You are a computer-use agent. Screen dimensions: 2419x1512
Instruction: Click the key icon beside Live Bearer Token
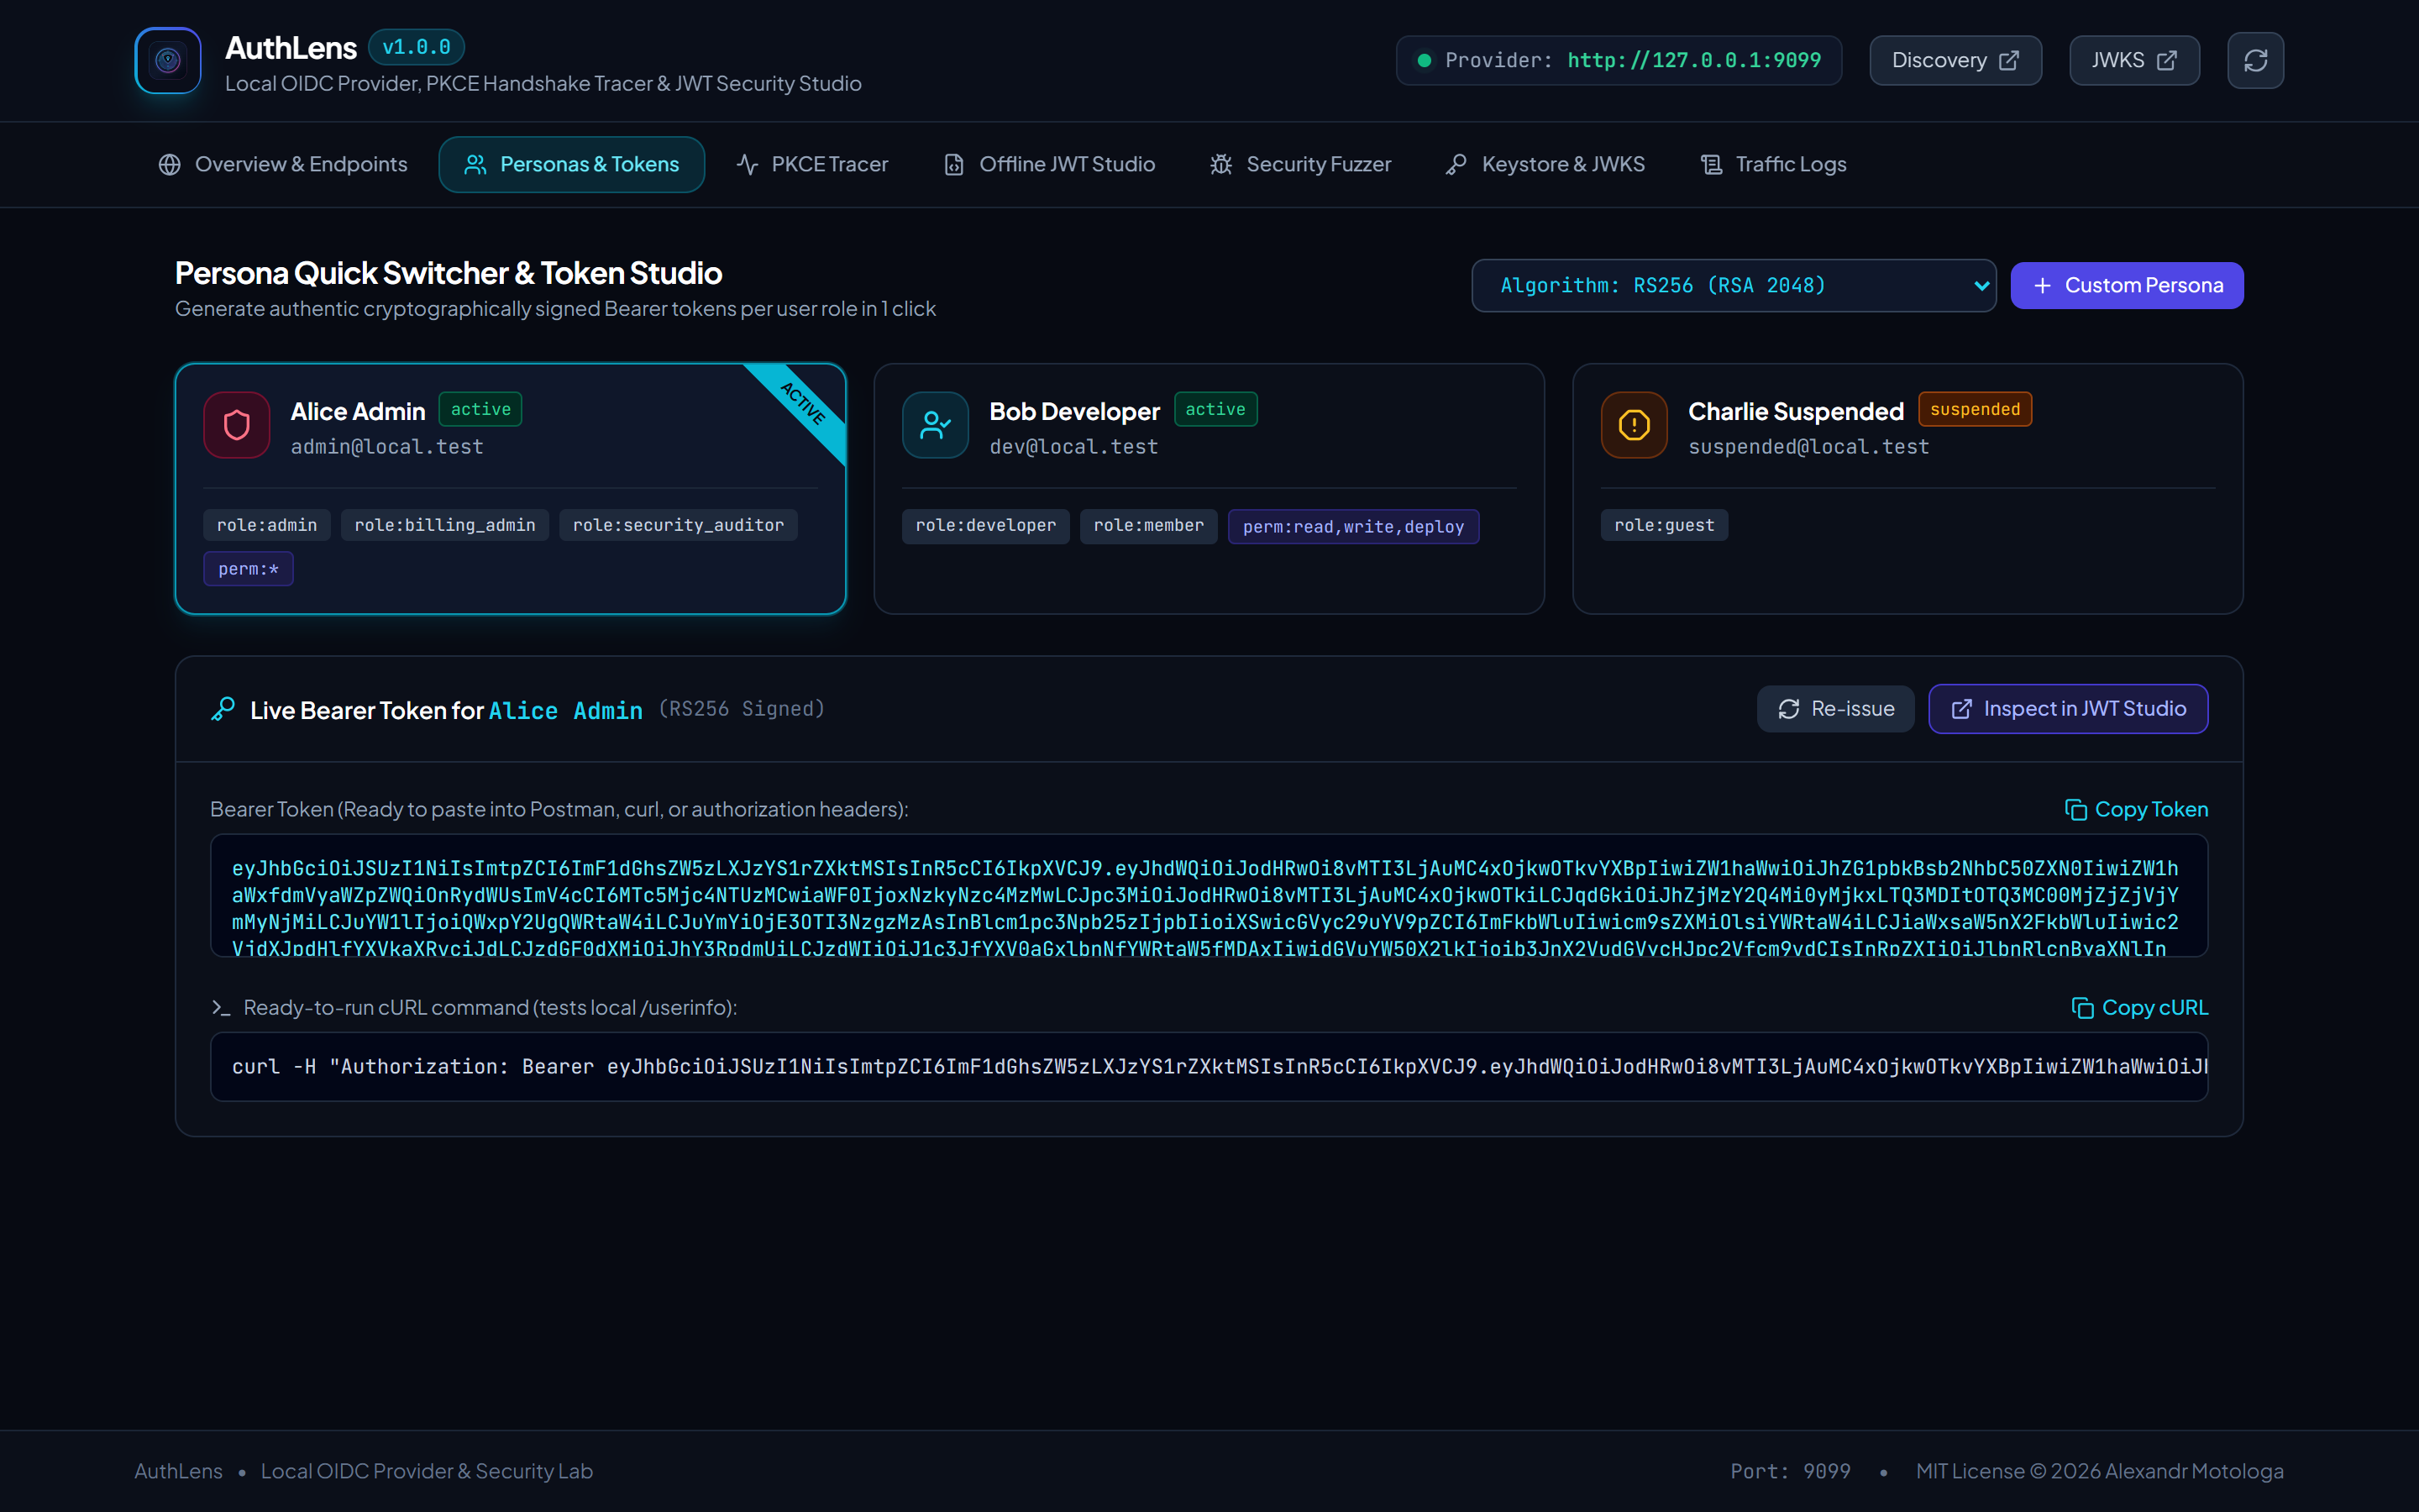[x=223, y=709]
